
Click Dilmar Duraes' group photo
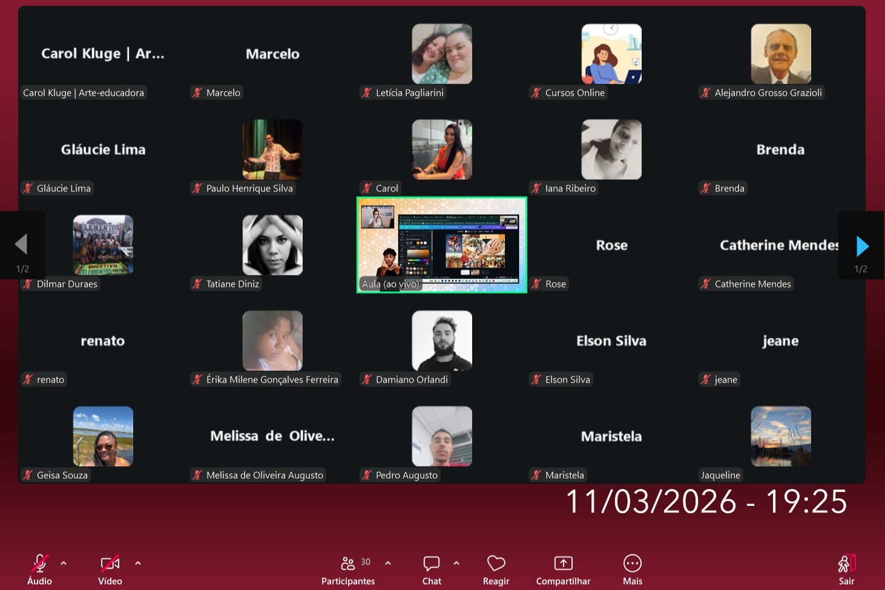103,245
